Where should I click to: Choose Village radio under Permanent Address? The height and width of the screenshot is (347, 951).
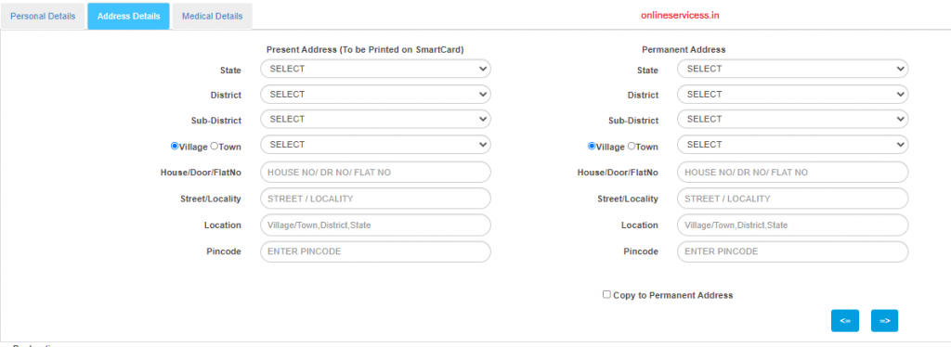(592, 146)
